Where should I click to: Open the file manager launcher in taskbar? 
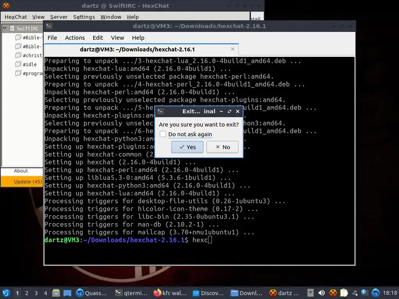(x=56, y=293)
